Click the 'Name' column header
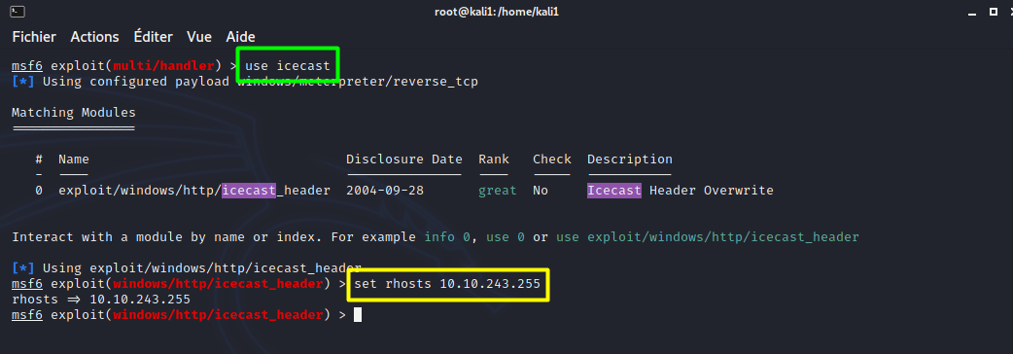The width and height of the screenshot is (1013, 354). click(74, 159)
